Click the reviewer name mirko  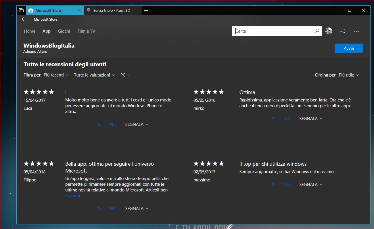click(199, 108)
